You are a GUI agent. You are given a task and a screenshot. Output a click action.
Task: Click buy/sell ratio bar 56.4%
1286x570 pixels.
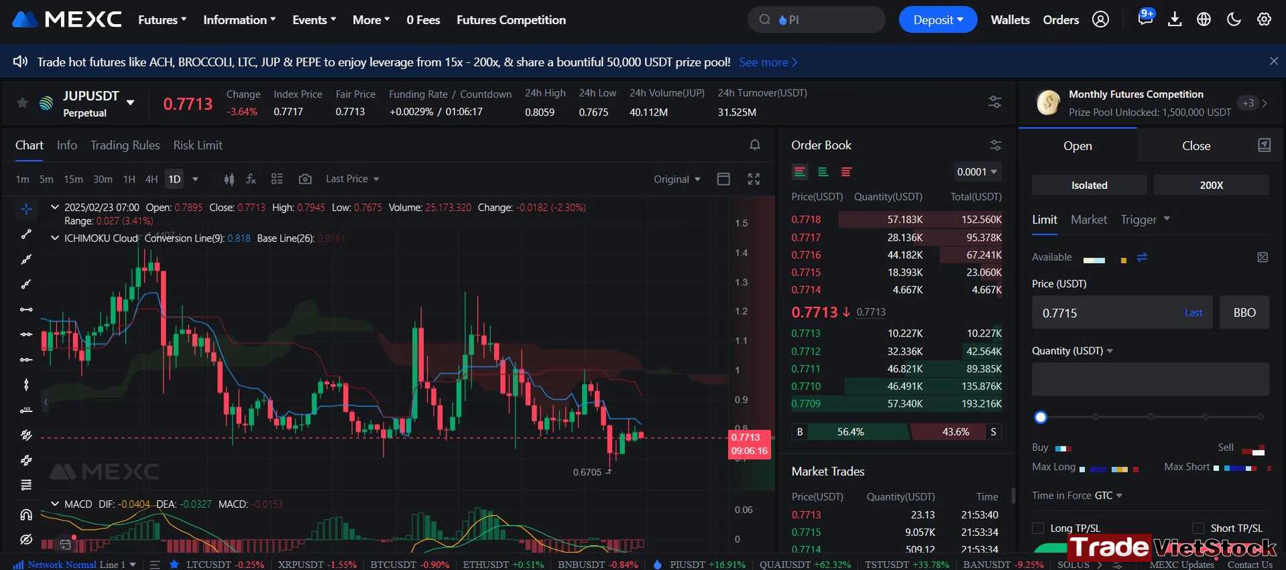pos(851,432)
